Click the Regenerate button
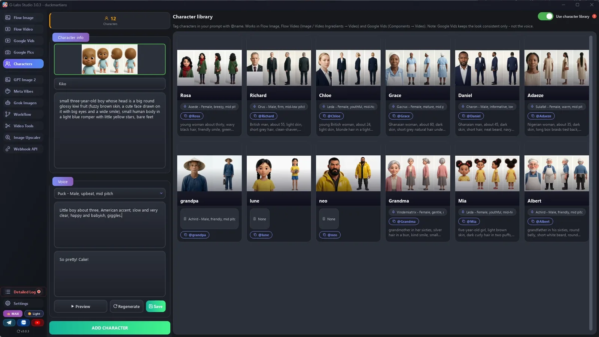 (127, 306)
